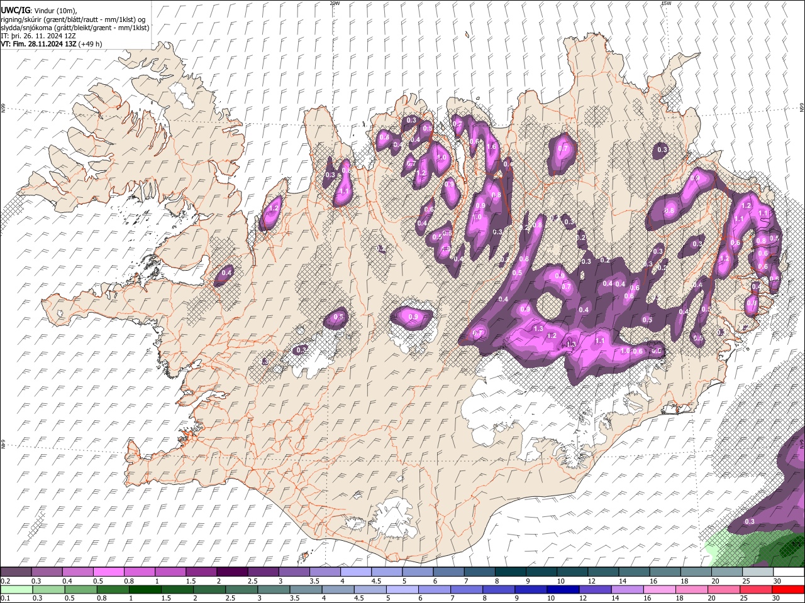
Task: Click the pale grey upper legend swatch labeled 25
Action: [758, 572]
